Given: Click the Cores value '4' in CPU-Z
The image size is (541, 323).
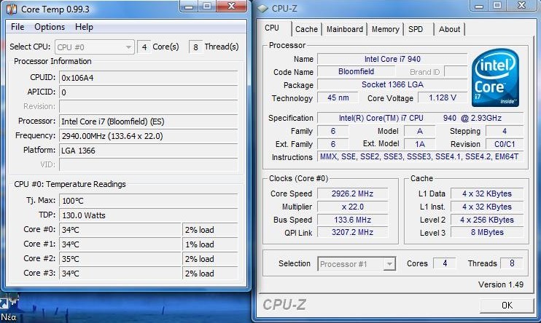Looking at the screenshot, I should (x=445, y=263).
